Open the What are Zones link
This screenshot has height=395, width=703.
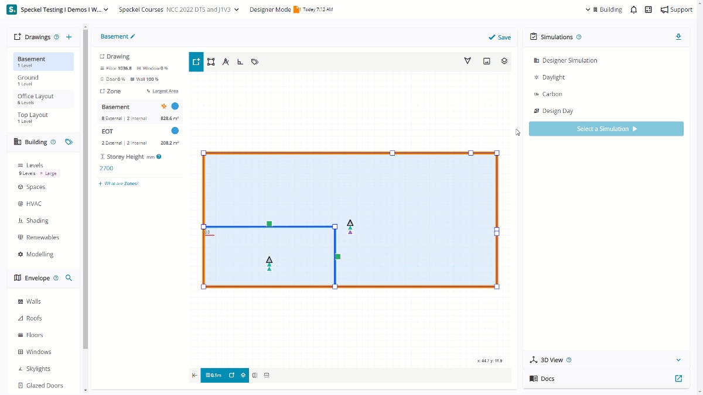(119, 184)
